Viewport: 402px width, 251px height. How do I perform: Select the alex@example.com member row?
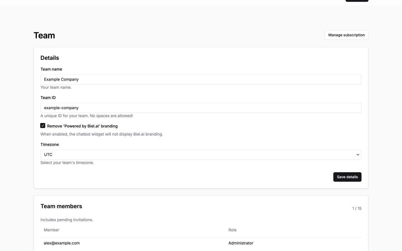(x=201, y=243)
